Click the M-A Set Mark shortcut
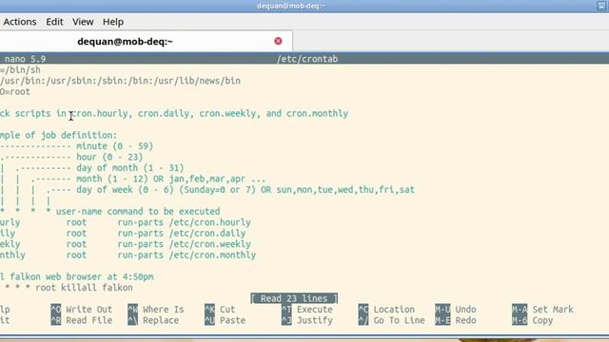Image resolution: width=609 pixels, height=342 pixels. 542,310
